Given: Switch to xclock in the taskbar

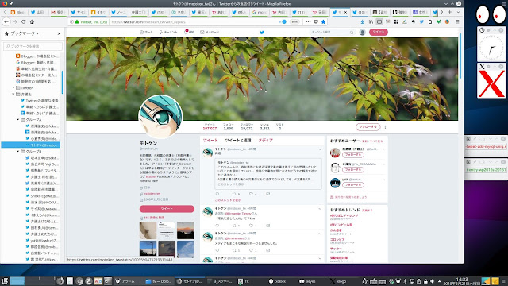Looking at the screenshot, I should (277, 281).
